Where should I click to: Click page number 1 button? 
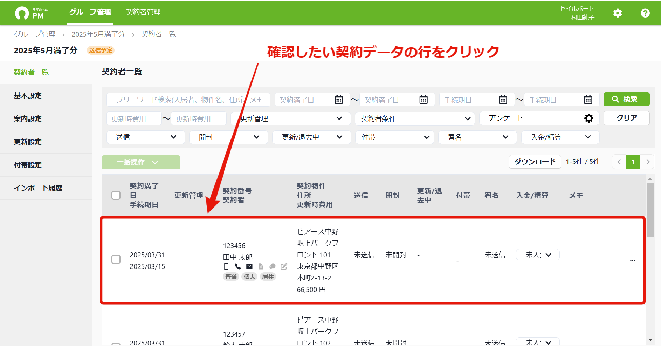click(633, 162)
